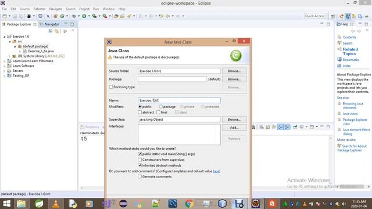Select the package modifier radio button
Viewport: 372px width, 209px height.
(x=160, y=107)
